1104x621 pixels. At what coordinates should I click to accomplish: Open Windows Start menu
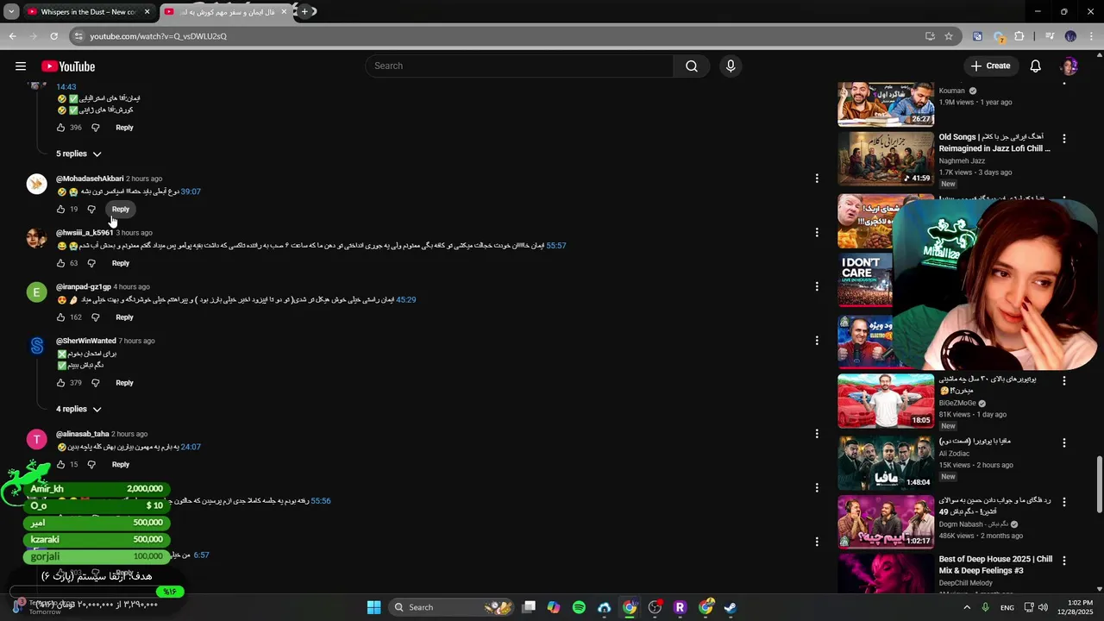click(373, 607)
